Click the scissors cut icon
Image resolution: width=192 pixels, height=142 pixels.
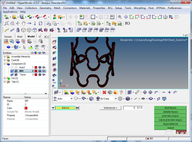tap(49, 23)
